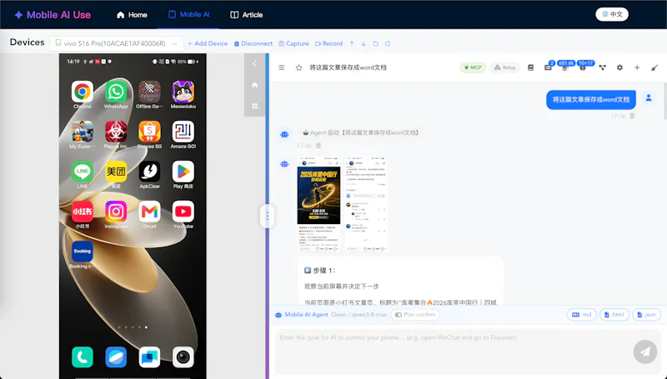Open the Amaze GO! app icon
The height and width of the screenshot is (379, 667).
183,132
